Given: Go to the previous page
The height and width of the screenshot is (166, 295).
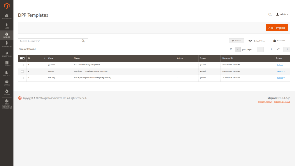Looking at the screenshot, I should [x=260, y=49].
